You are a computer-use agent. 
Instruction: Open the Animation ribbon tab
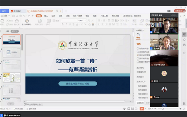[x=68, y=16]
